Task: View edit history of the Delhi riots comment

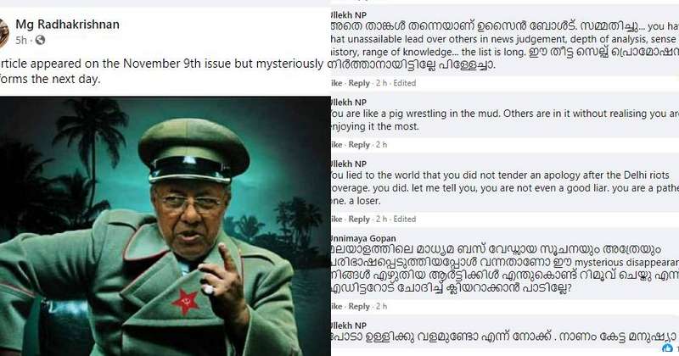Action: pyautogui.click(x=405, y=219)
